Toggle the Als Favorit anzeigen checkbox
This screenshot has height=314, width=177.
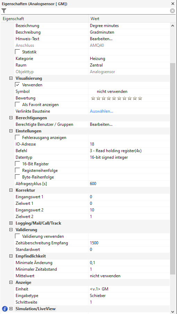pos(18,105)
